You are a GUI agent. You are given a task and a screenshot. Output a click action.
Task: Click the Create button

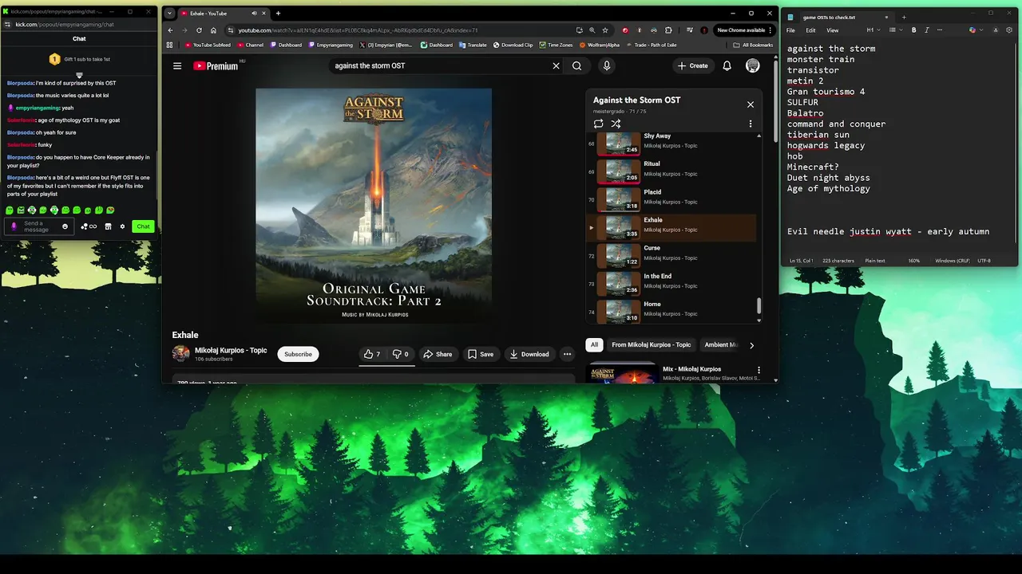[x=692, y=66]
